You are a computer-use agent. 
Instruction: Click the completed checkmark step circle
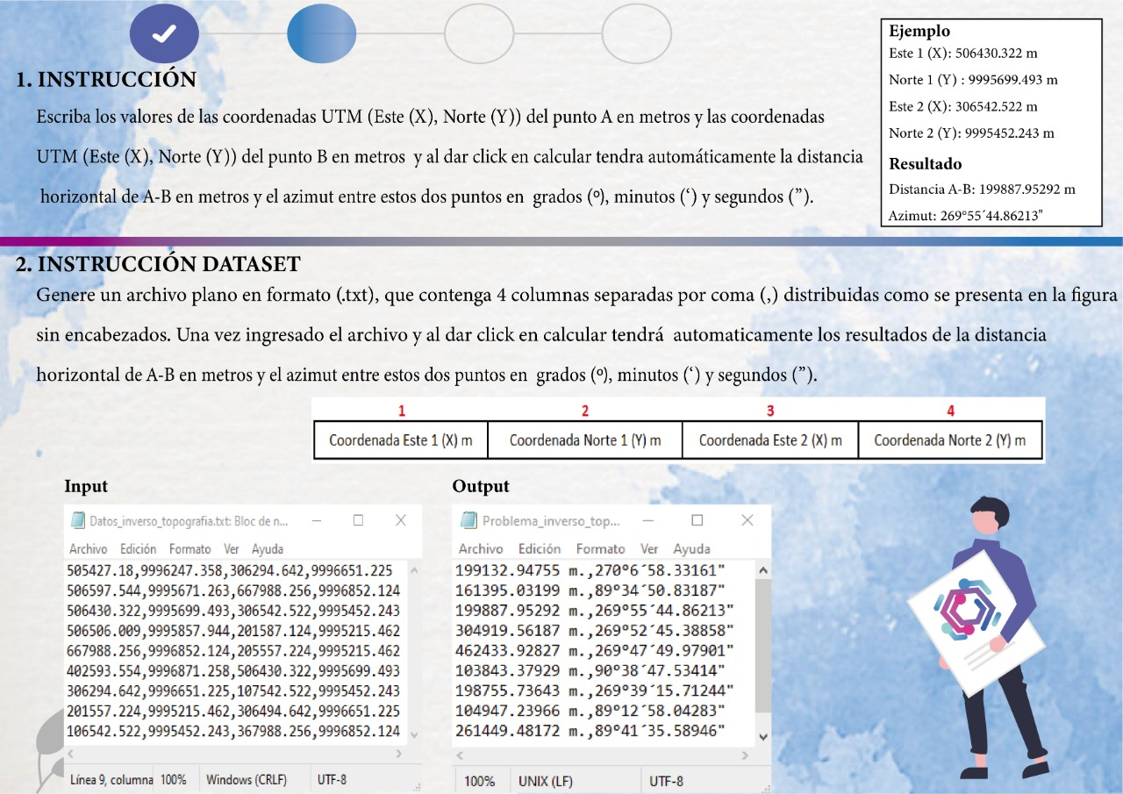165,34
